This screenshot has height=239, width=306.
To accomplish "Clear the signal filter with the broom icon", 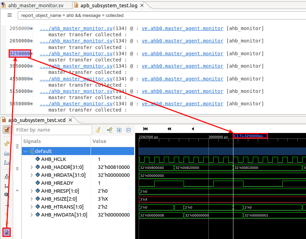I will tap(98, 130).
